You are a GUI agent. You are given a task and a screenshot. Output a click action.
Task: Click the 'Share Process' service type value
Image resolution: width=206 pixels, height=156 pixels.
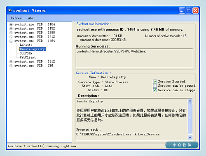point(116,82)
